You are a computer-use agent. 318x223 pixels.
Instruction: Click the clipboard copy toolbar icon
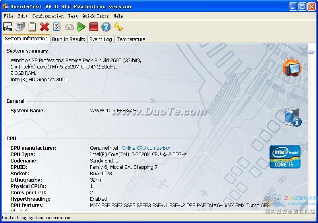tap(32, 27)
